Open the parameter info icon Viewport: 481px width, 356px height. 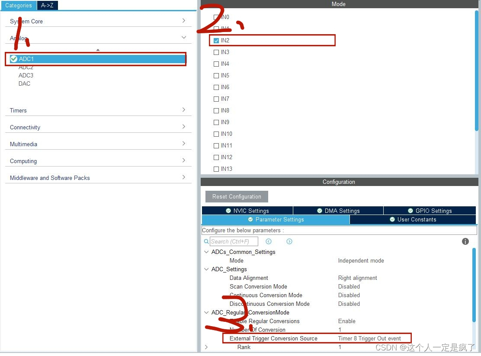click(465, 241)
